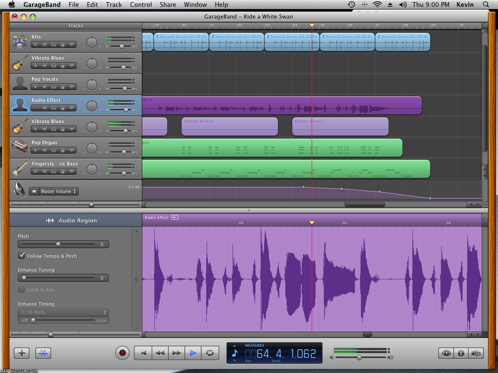The image size is (498, 373).
Task: Start recording with the red Record button
Action: (122, 353)
